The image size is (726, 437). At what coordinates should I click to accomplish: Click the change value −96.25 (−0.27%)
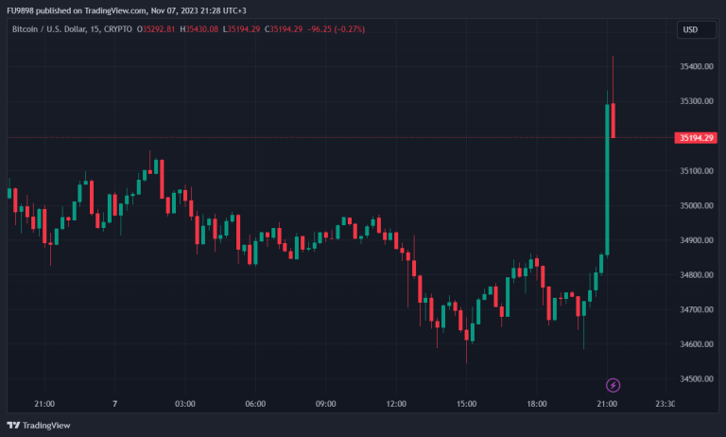click(333, 29)
